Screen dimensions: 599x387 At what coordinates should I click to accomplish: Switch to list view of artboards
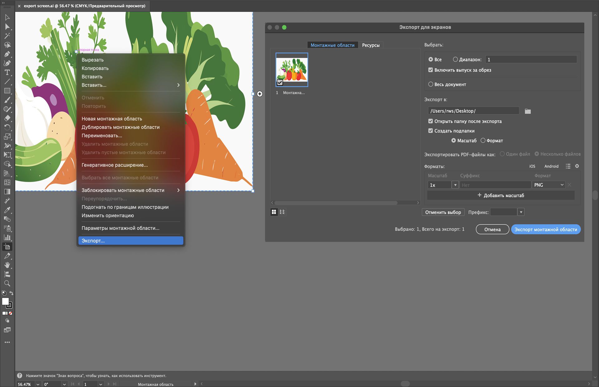(282, 212)
